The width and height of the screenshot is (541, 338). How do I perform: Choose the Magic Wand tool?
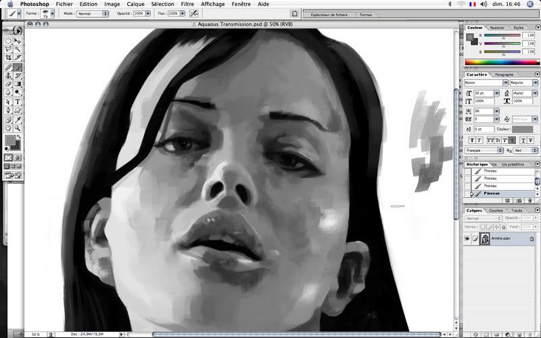(x=18, y=49)
